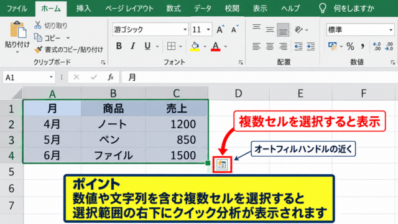
Task: Decrease font size with the small A button
Action: 234,29
